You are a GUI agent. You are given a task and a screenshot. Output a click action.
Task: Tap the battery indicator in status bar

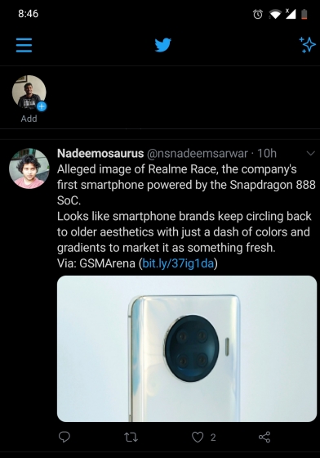pyautogui.click(x=304, y=14)
